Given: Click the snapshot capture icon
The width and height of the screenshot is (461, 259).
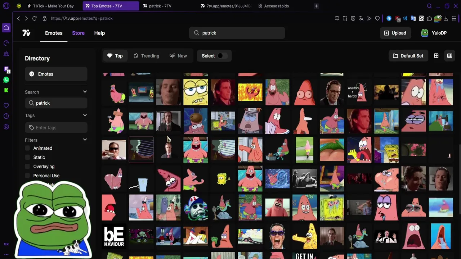Looking at the screenshot, I should (345, 18).
